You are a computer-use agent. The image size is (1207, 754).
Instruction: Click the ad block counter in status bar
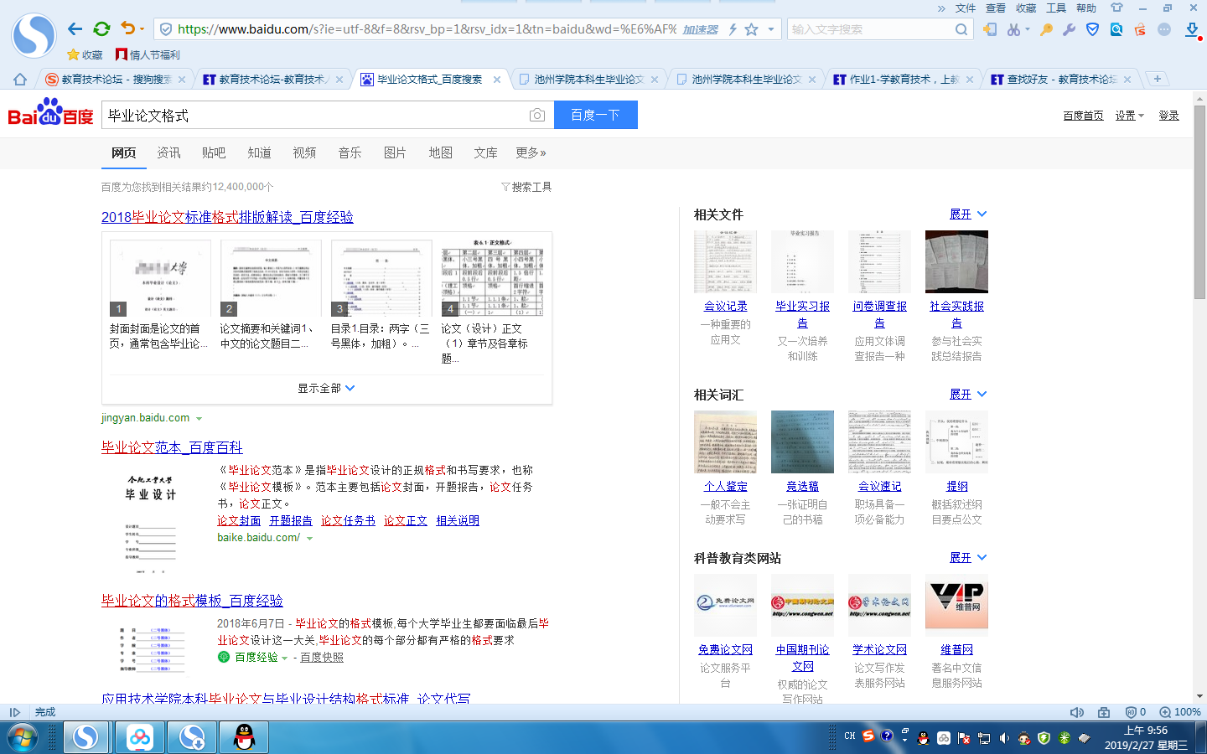tap(1136, 712)
